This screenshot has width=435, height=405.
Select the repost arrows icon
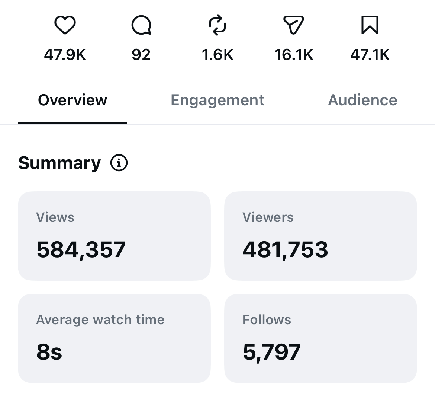[x=217, y=25]
